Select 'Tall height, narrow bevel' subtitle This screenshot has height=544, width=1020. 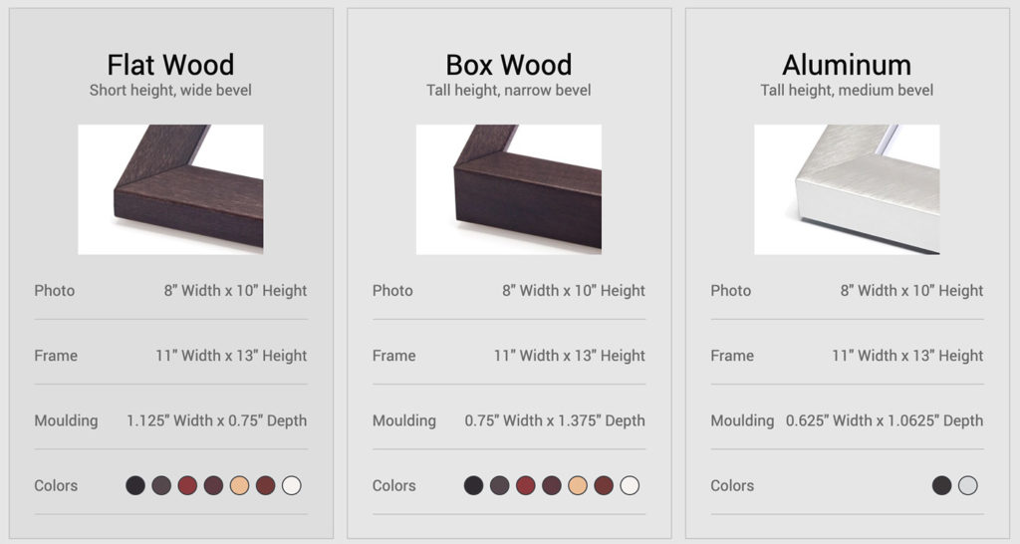[x=509, y=91]
